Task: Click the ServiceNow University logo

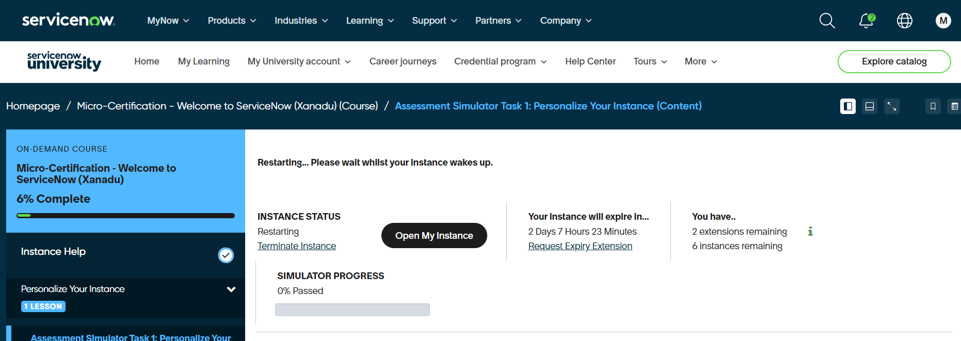Action: click(x=64, y=61)
